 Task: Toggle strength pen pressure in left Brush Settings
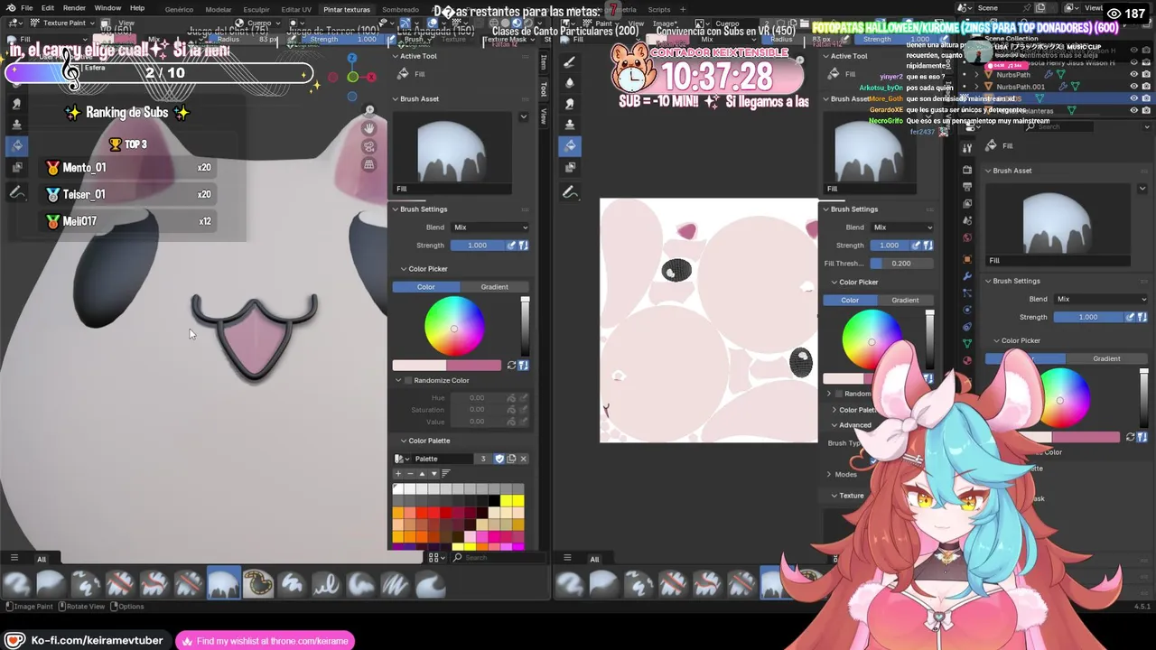[x=511, y=246]
